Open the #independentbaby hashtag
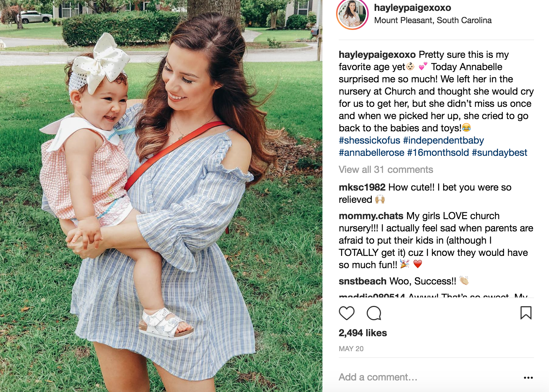Image resolution: width=549 pixels, height=392 pixels. (x=443, y=140)
